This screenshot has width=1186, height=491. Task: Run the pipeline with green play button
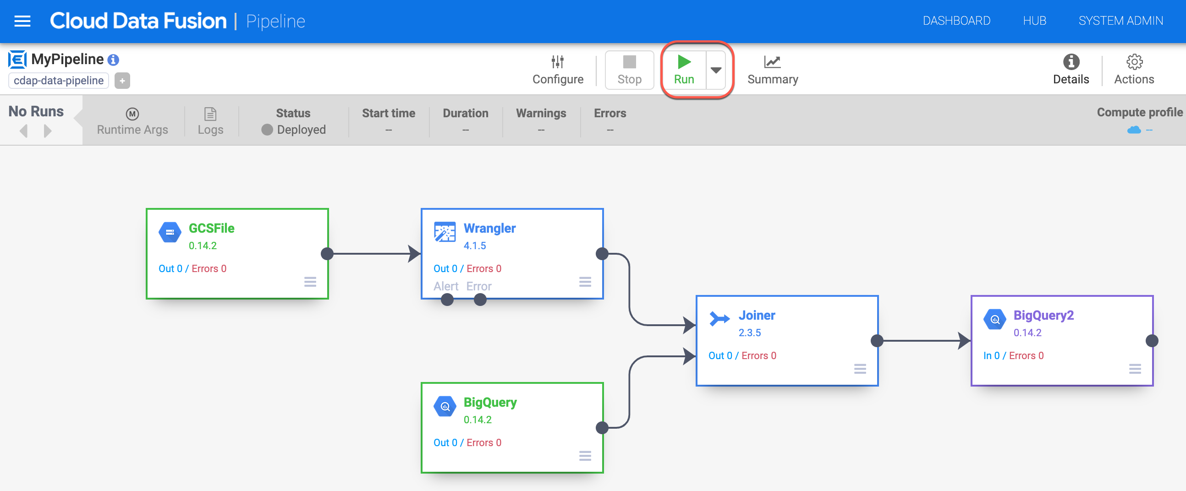684,70
